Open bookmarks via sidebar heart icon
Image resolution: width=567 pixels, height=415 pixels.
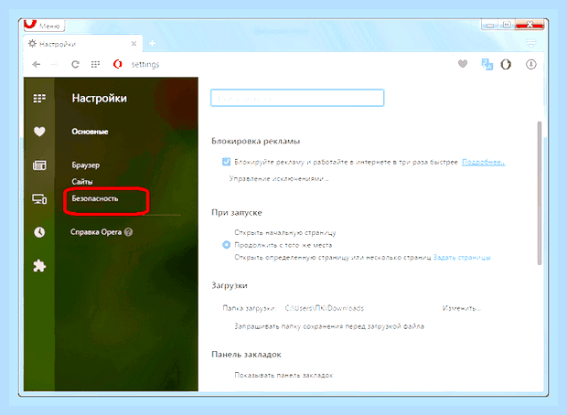point(39,132)
